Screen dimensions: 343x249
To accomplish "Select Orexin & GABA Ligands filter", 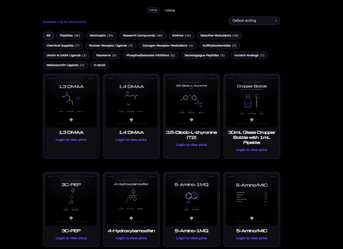I will pos(67,55).
